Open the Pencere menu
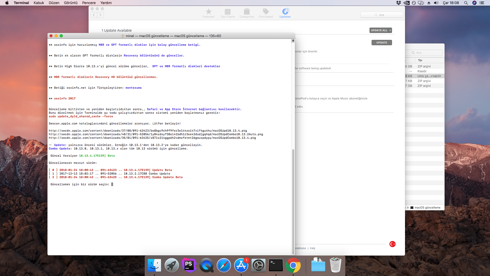Screen dimensions: 490x276 [89, 3]
